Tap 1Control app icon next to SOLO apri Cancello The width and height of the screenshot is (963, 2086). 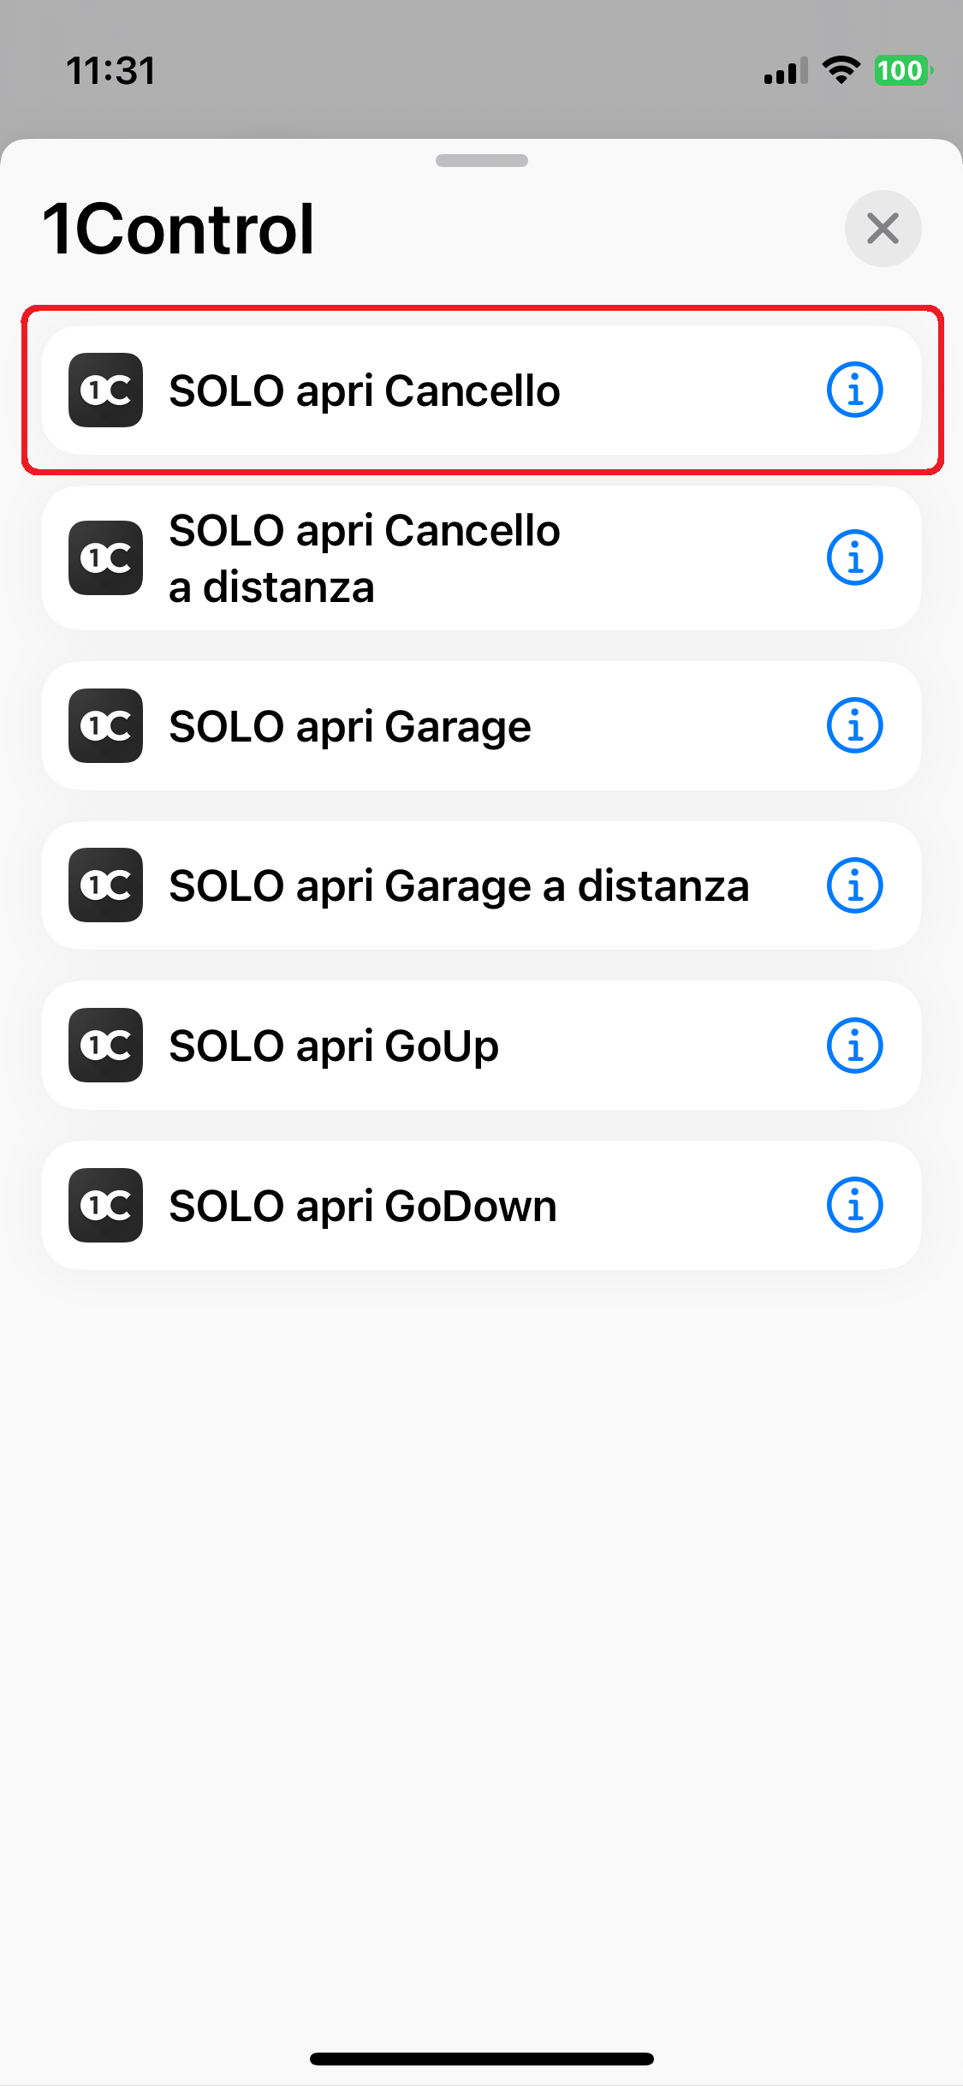click(x=106, y=390)
